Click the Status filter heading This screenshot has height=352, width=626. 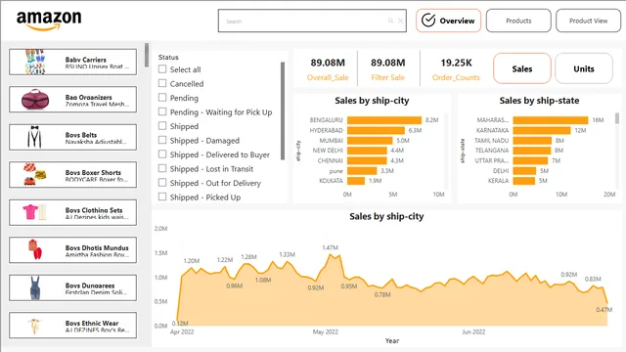168,57
